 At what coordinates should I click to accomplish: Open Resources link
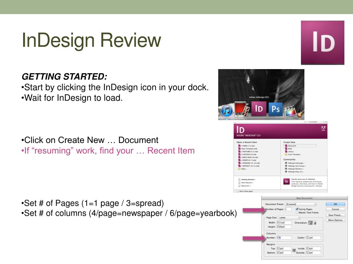244,186
